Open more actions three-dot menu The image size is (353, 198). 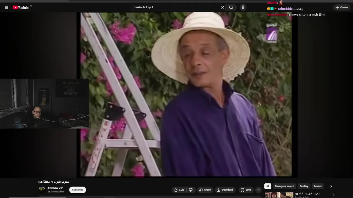click(258, 190)
